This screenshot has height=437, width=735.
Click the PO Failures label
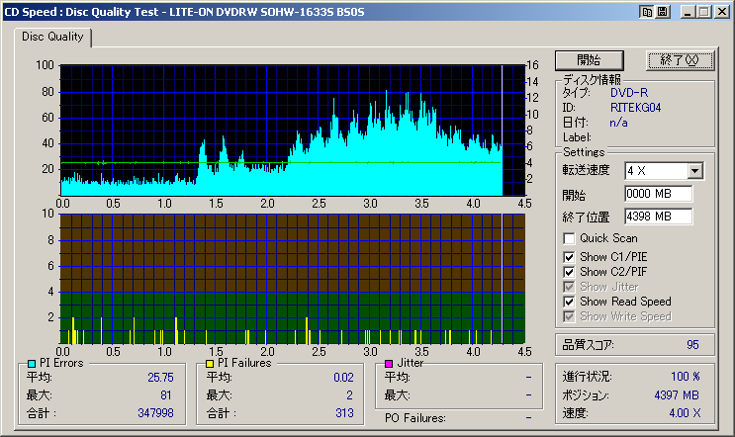click(x=414, y=418)
